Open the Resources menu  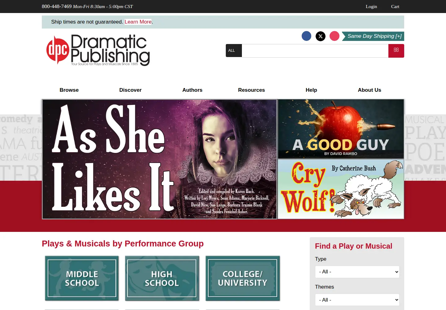pyautogui.click(x=251, y=90)
